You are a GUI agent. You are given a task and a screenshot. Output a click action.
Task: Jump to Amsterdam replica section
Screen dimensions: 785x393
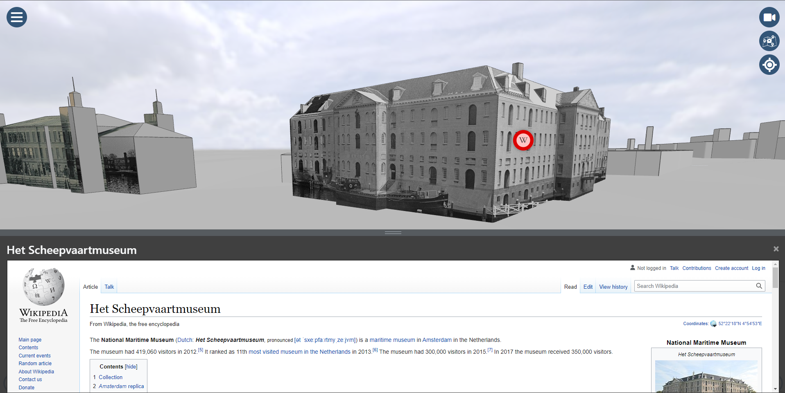pos(121,386)
